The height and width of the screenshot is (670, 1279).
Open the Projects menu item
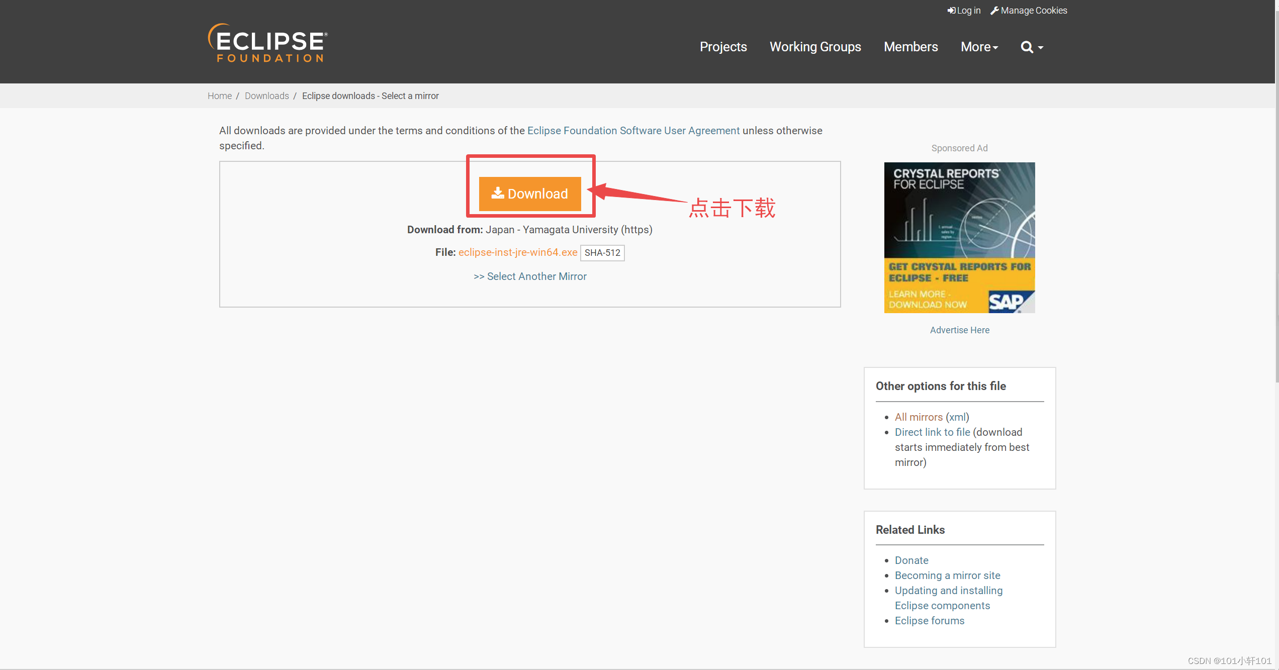point(723,47)
